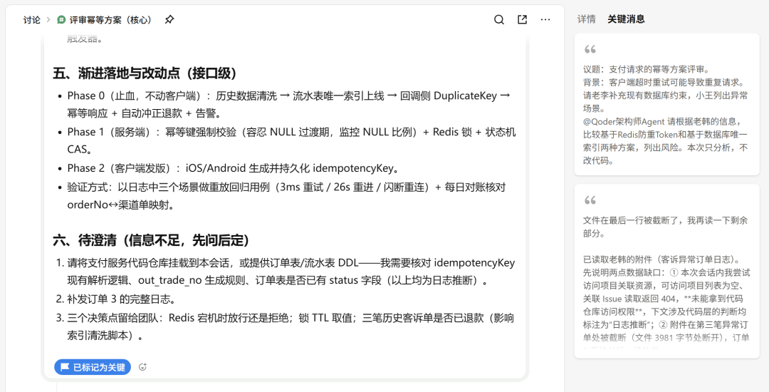Click the Phase 1（服务端） bullet text
This screenshot has height=392, width=769.
click(292, 141)
